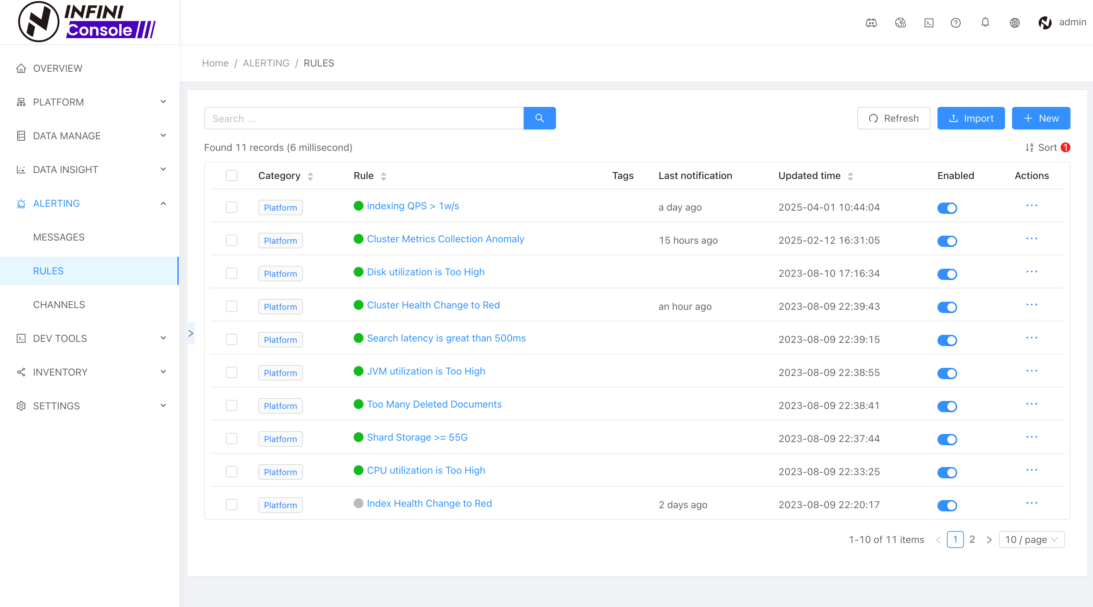Focus the rules search input field
1093x607 pixels.
(364, 118)
